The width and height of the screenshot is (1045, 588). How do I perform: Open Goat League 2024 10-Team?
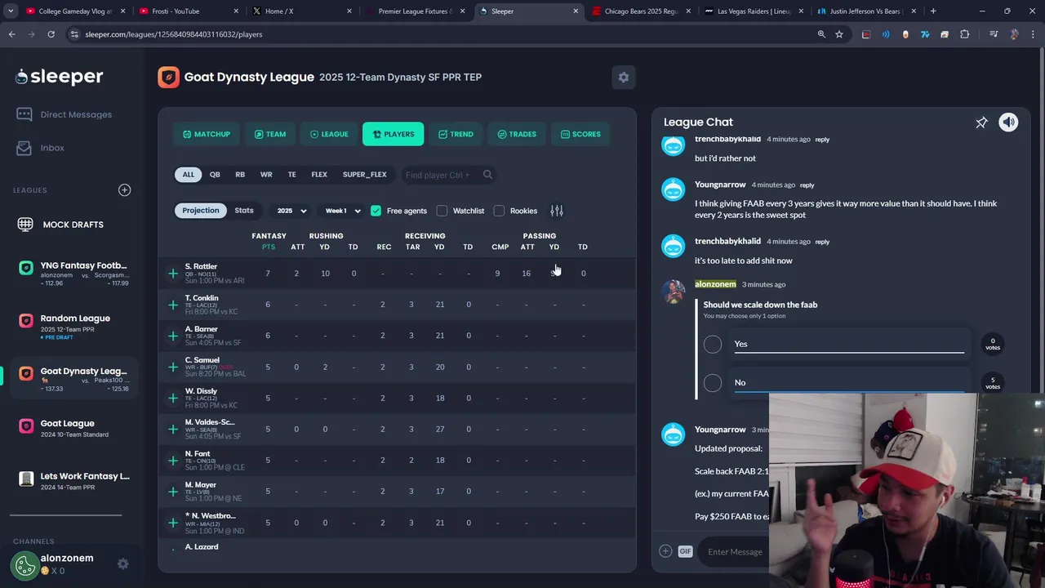(73, 428)
